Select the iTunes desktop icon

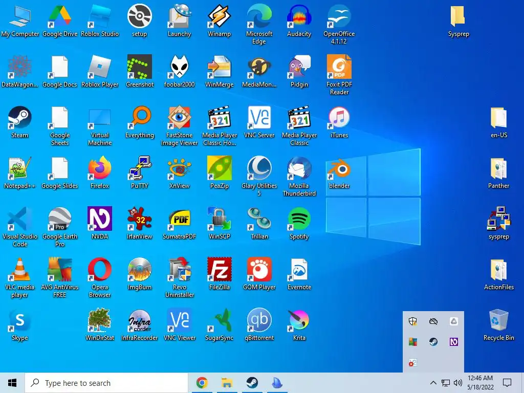(339, 122)
